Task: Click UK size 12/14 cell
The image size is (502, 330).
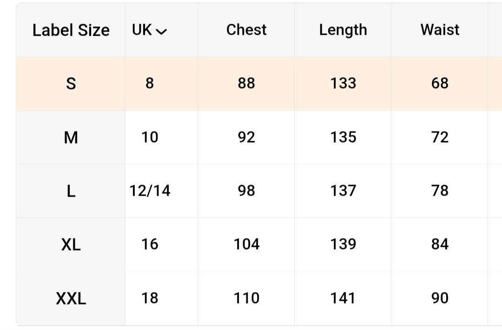Action: point(150,191)
